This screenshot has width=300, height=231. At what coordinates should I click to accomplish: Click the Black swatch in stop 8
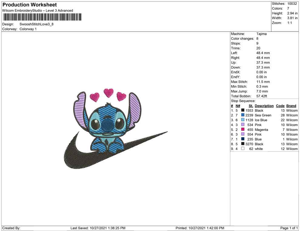[243, 144]
